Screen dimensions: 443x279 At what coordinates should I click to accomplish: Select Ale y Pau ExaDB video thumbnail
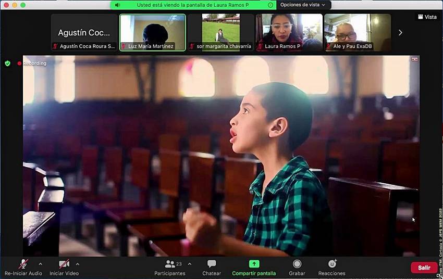358,32
